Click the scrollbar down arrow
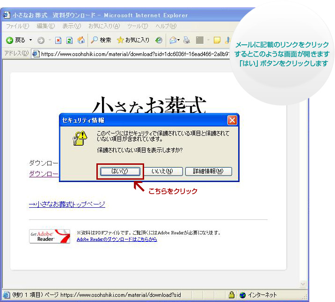Viewport: 335px width, 302px height. (x=303, y=284)
